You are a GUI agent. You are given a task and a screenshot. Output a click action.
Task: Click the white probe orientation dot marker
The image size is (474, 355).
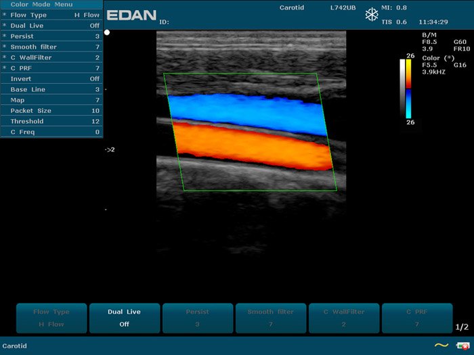(107, 32)
